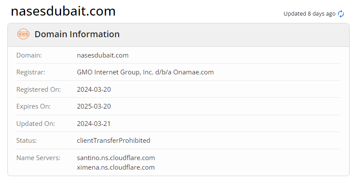Viewport: 350px width, 180px height.
Task: Click the "Registrar:" field label
Action: (x=31, y=72)
